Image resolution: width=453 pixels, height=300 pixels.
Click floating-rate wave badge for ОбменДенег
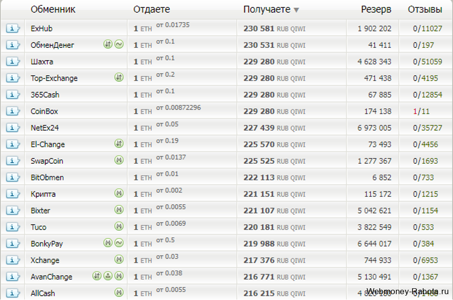click(119, 44)
